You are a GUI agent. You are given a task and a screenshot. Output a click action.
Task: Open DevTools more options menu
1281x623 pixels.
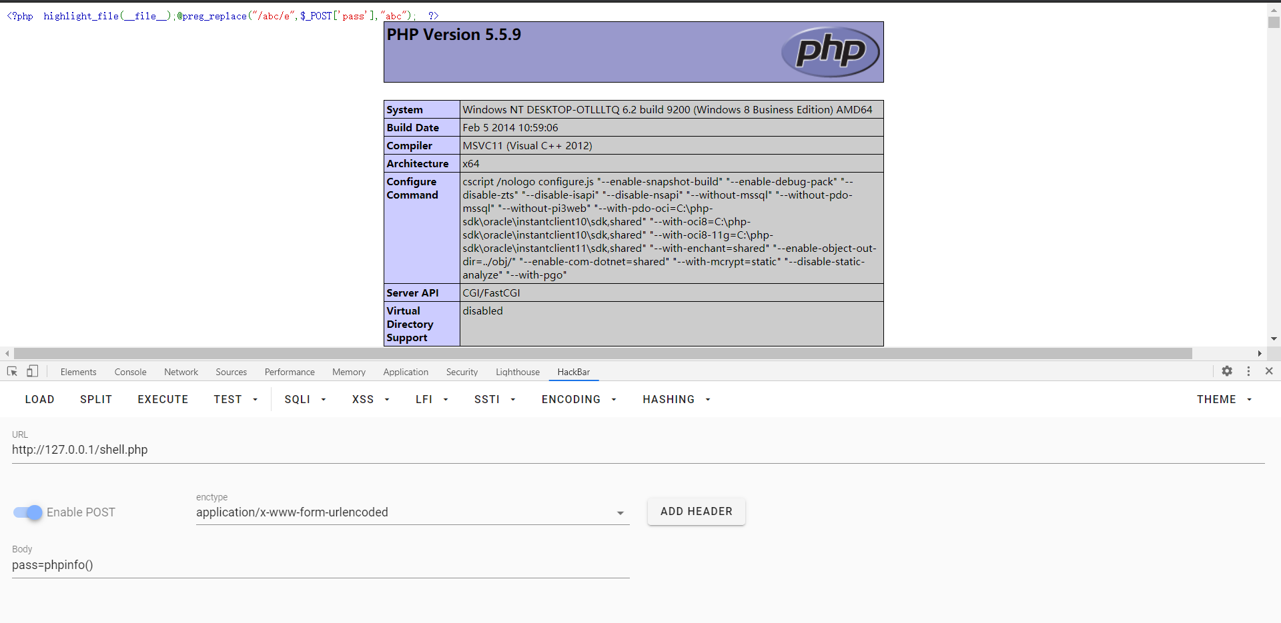click(x=1248, y=371)
